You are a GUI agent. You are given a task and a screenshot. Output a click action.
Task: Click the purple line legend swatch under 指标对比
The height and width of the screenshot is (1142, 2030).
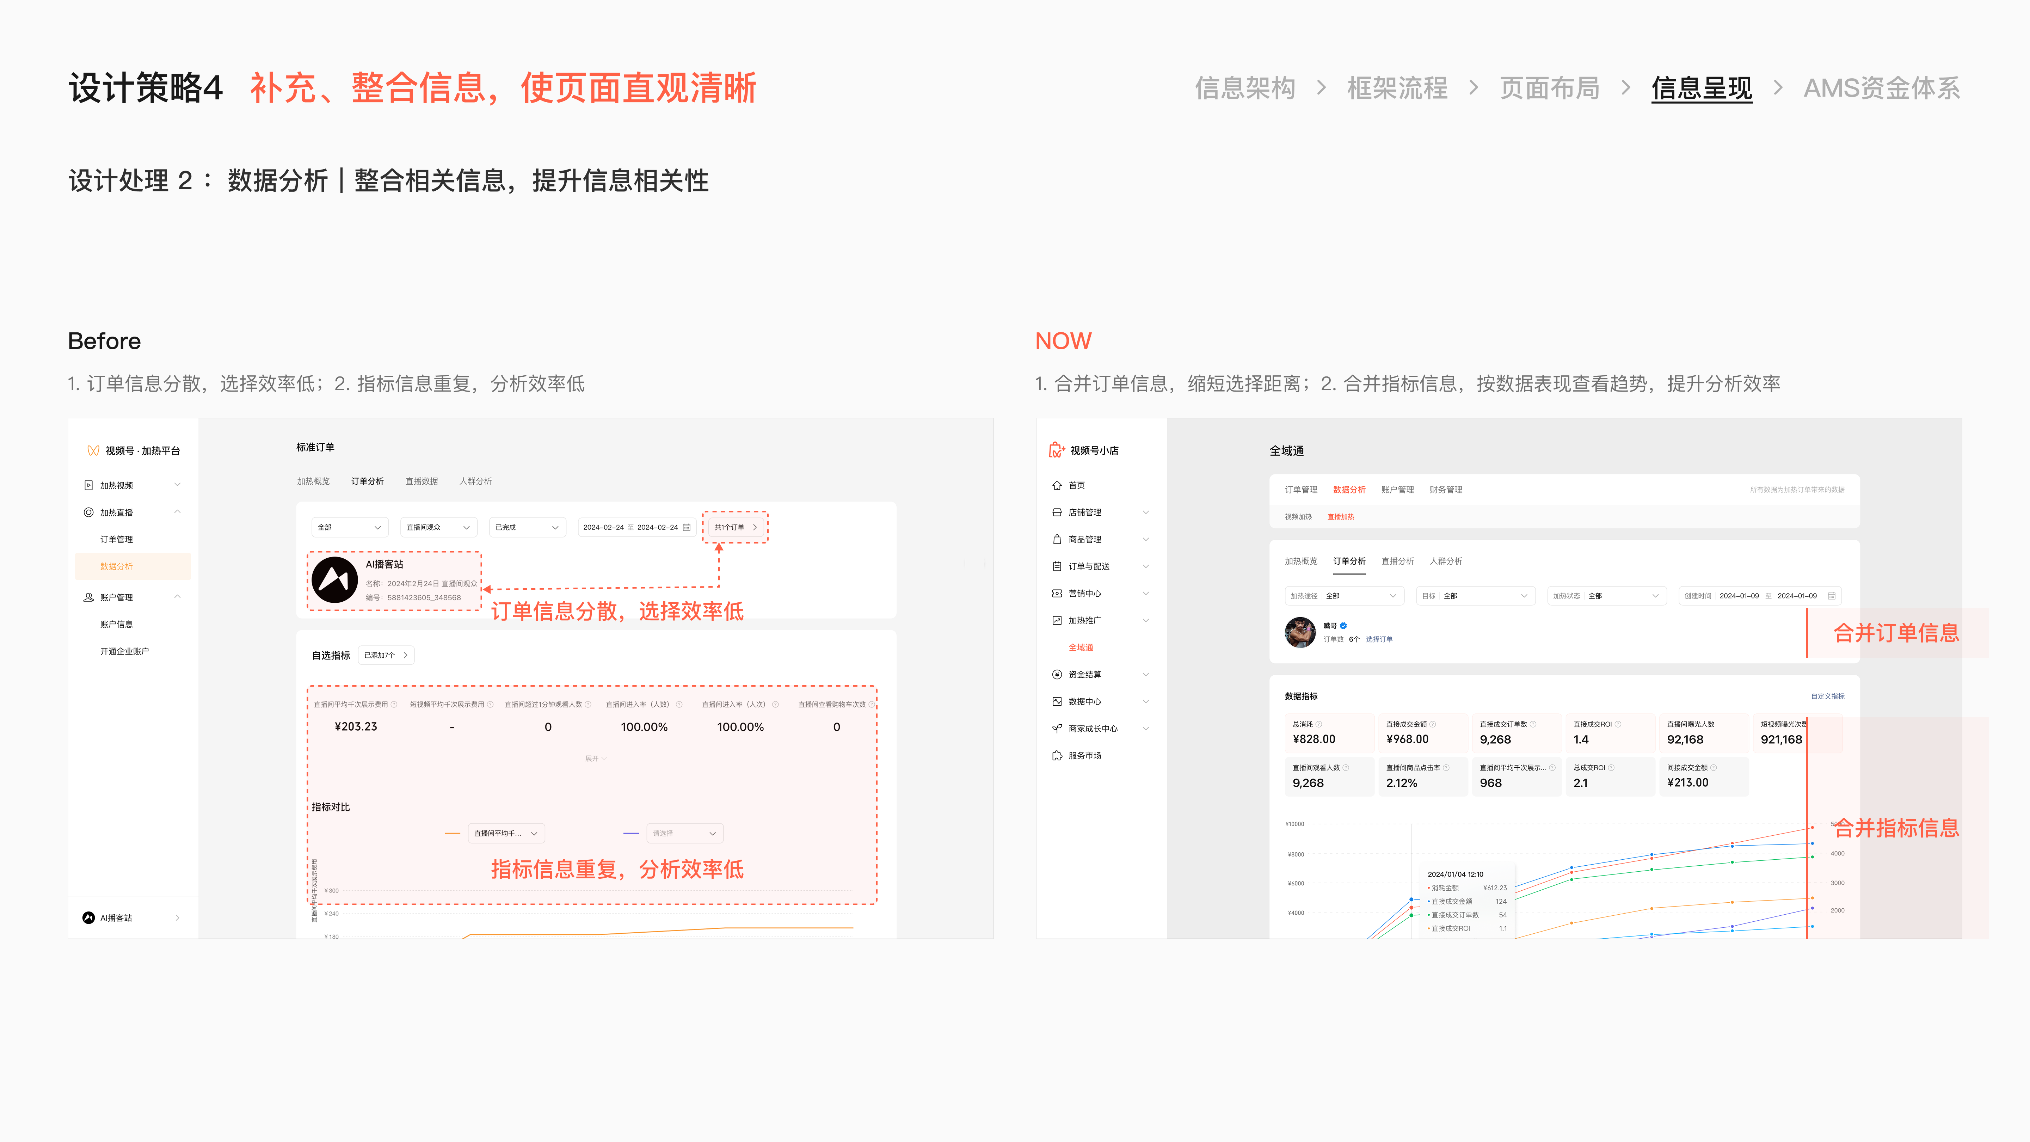tap(631, 833)
